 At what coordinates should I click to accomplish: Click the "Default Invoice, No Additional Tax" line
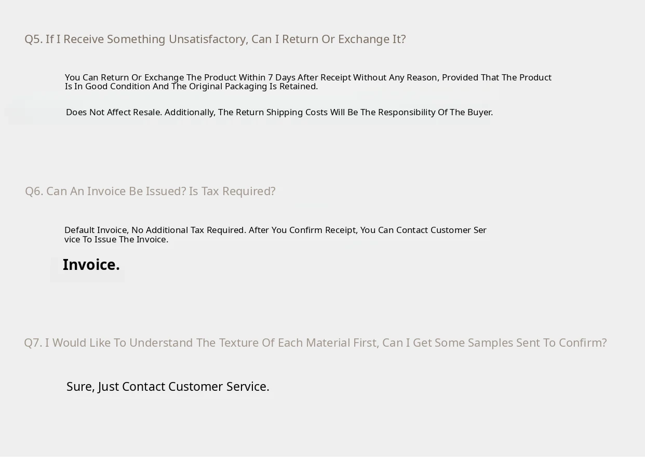(x=155, y=230)
